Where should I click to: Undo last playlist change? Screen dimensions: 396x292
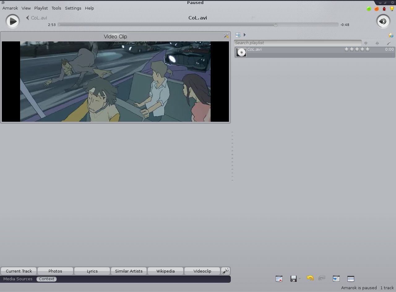tap(310, 278)
